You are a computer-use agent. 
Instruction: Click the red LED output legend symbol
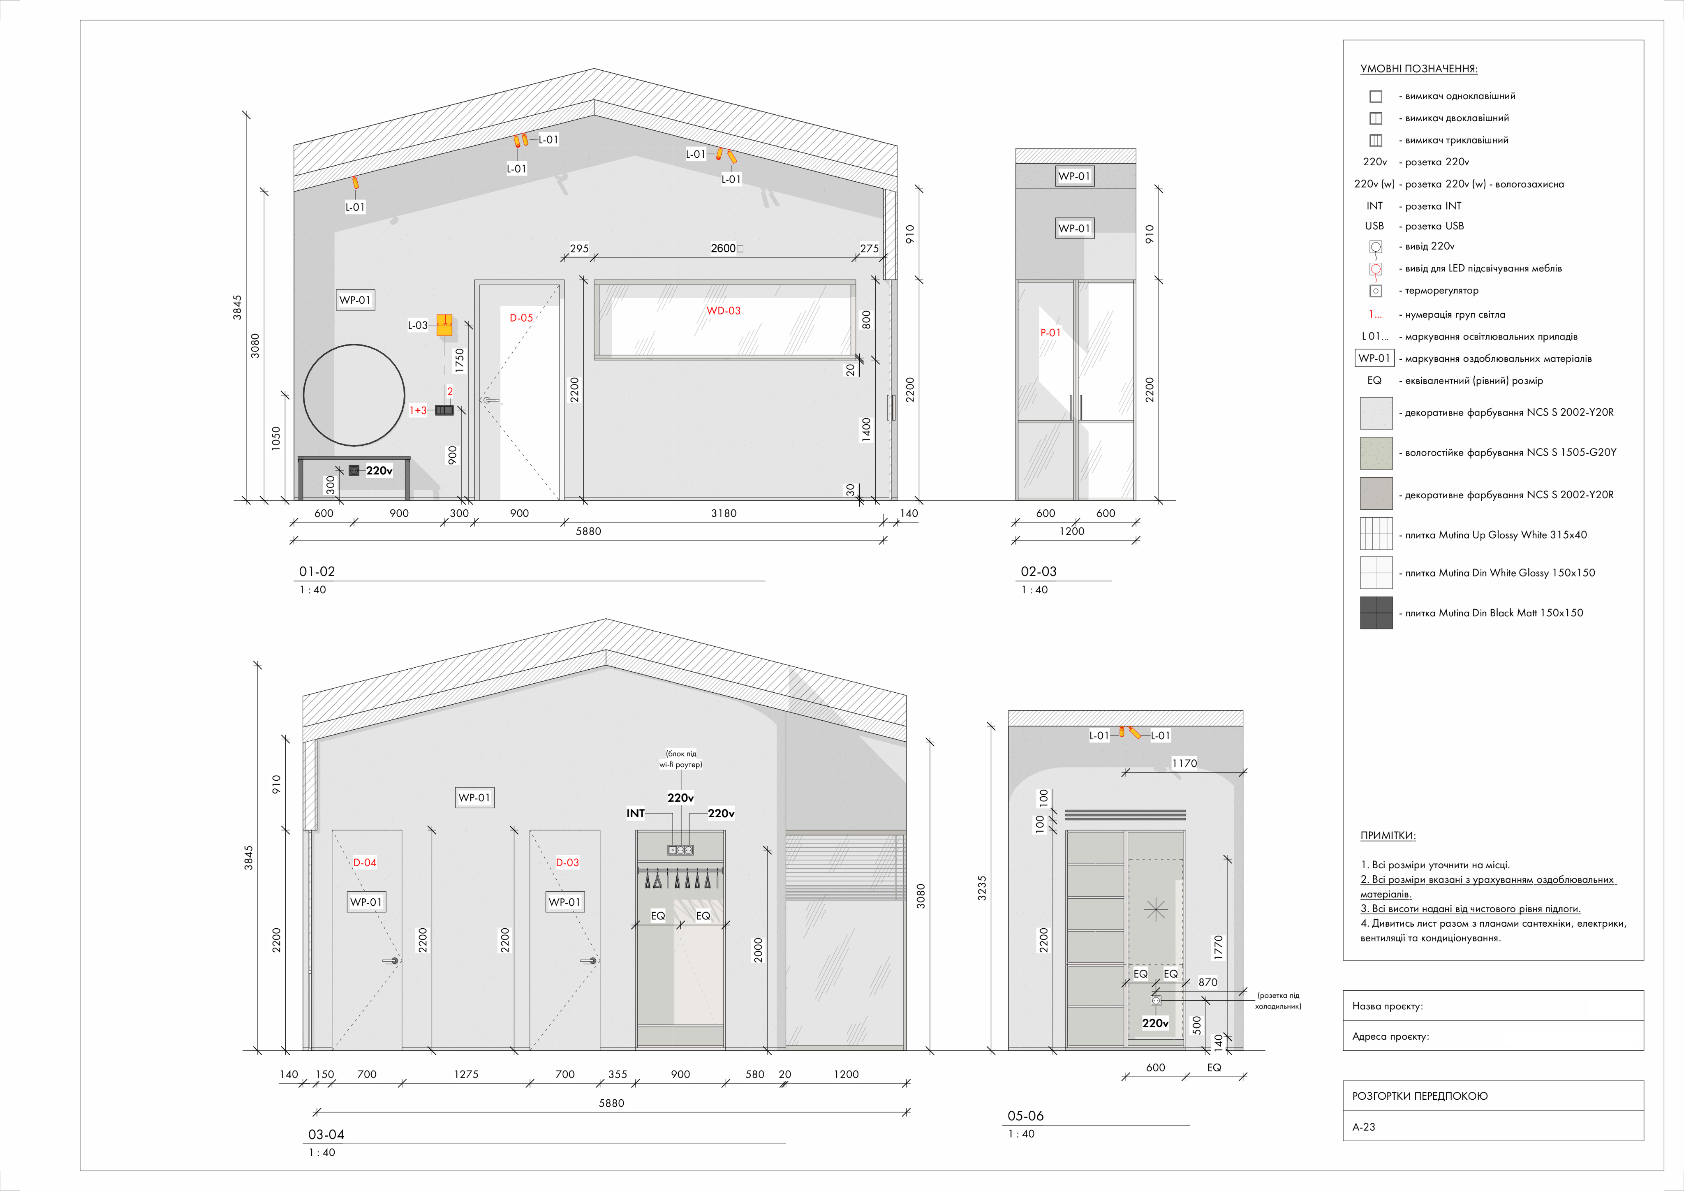pyautogui.click(x=1375, y=269)
